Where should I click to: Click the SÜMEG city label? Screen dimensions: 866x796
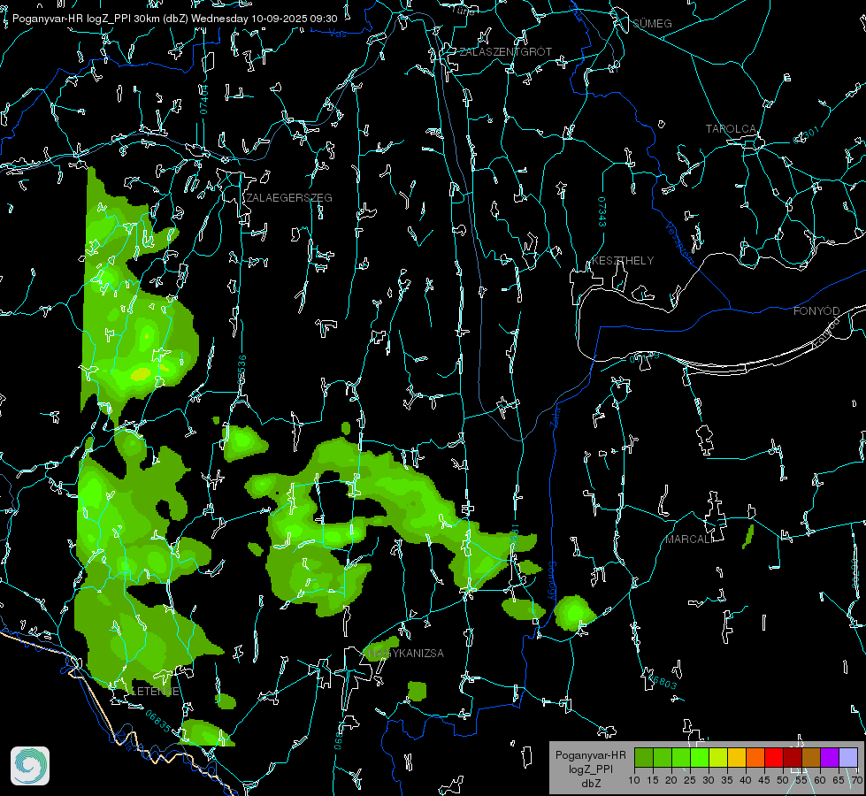[x=652, y=24]
